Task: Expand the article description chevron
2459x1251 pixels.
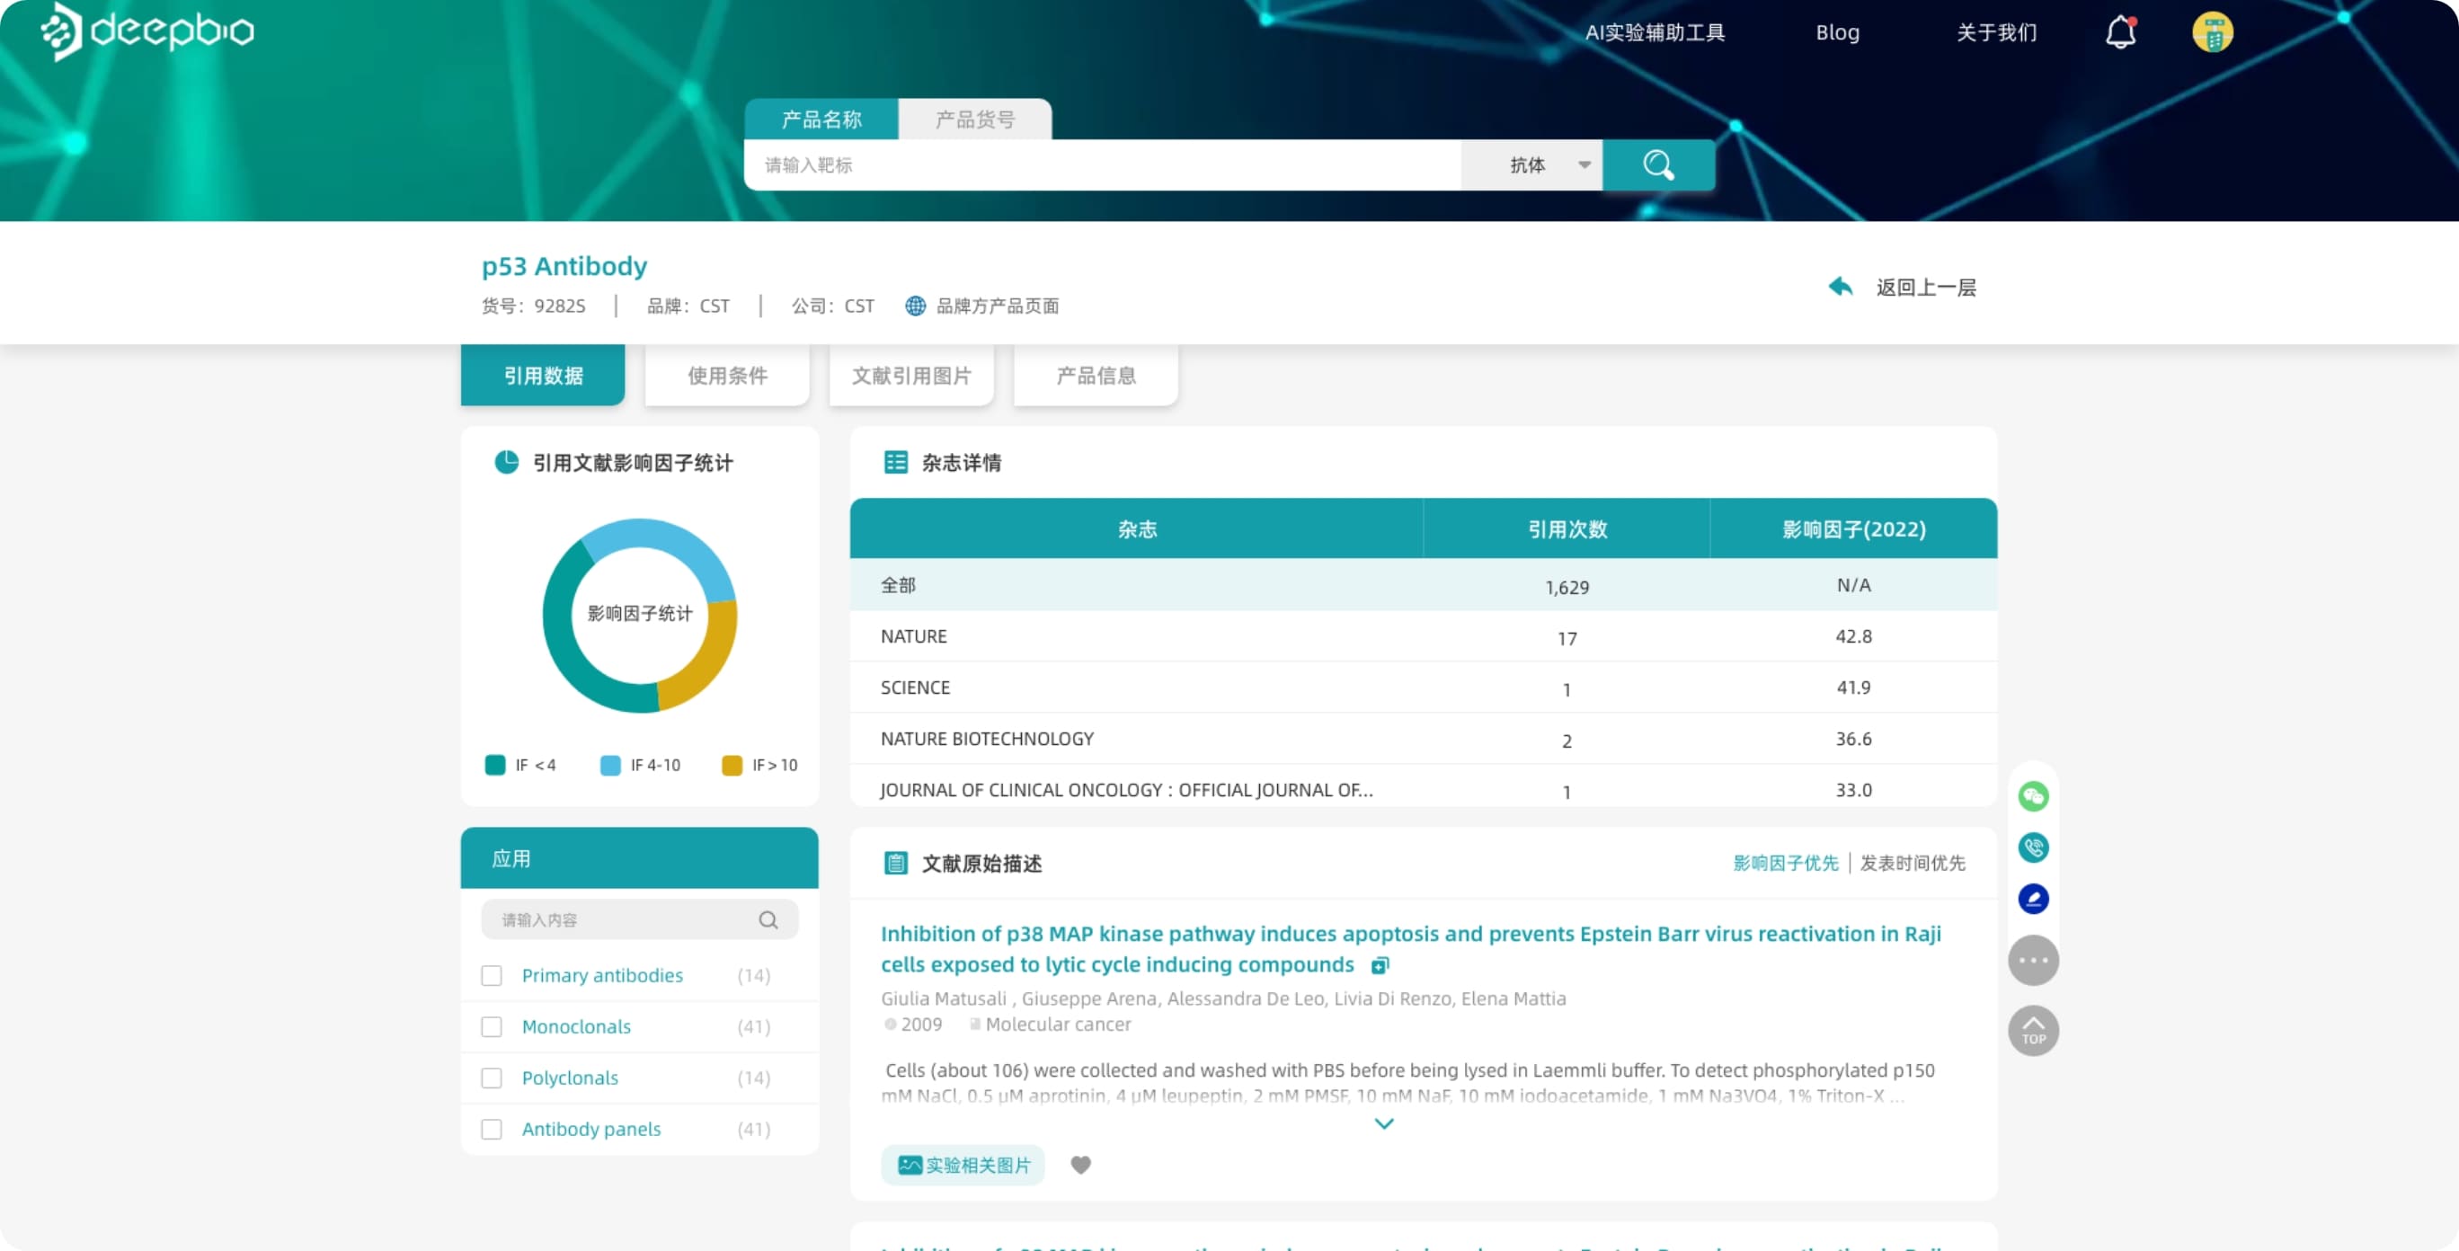Action: tap(1383, 1124)
